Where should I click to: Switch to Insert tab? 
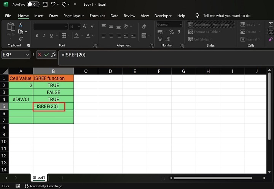[x=39, y=16]
